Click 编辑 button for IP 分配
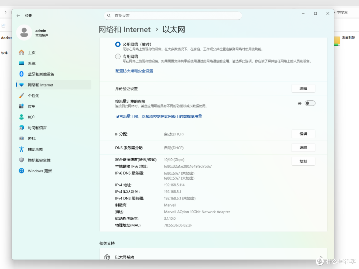This screenshot has height=269, width=359. pos(303,134)
